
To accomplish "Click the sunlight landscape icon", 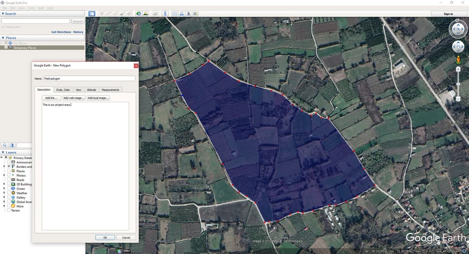I will (x=145, y=14).
